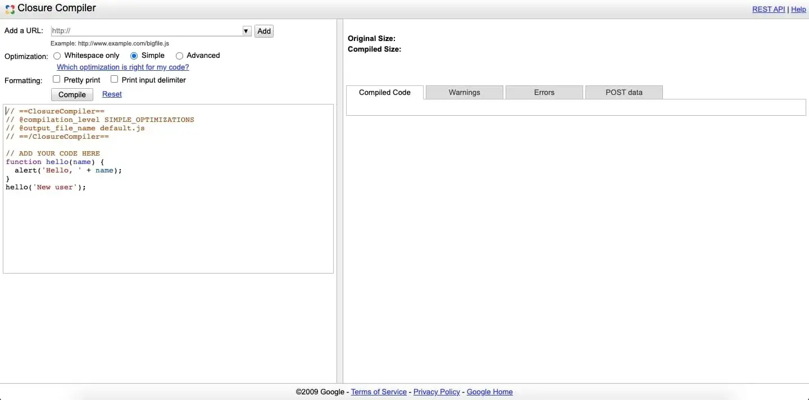
Task: Click the Add button
Action: tap(264, 31)
